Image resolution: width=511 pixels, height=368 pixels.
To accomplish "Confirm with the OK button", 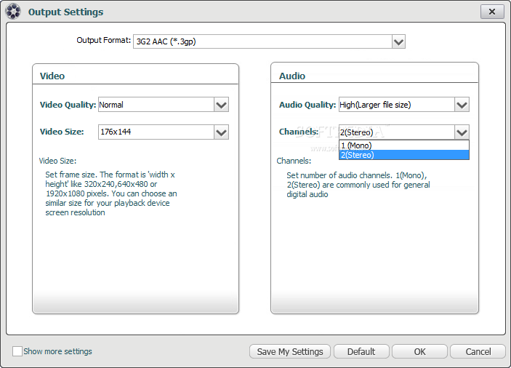I will pyautogui.click(x=419, y=351).
